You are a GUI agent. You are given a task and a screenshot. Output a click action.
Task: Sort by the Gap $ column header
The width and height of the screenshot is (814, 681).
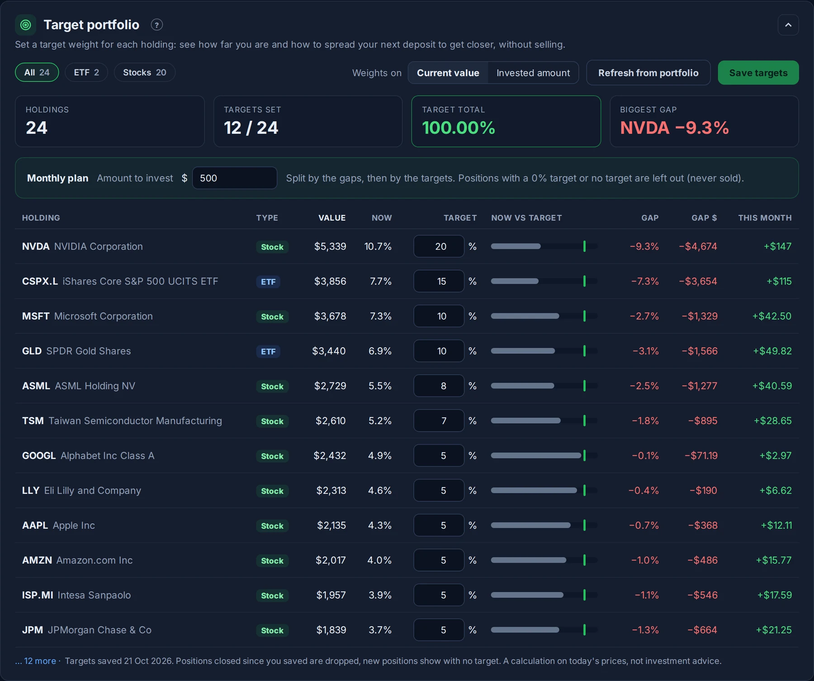704,218
